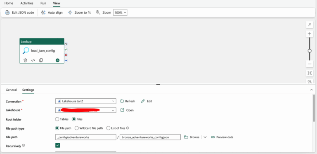Click the canvas search magnifier icon

[310, 25]
